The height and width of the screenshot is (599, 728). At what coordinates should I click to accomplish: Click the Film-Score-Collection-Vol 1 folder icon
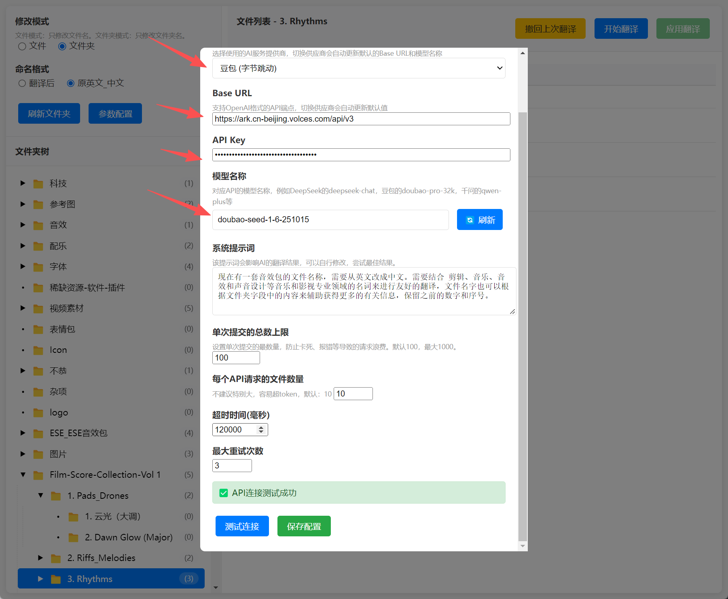pos(38,475)
